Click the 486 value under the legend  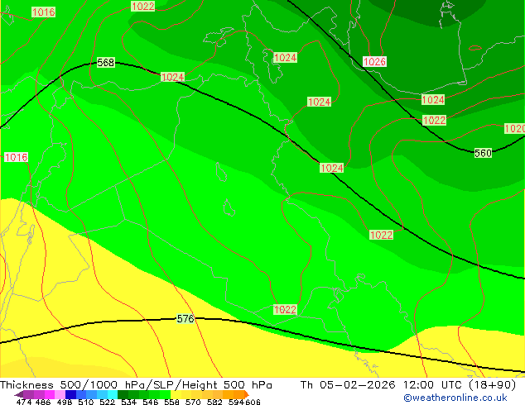43,402
